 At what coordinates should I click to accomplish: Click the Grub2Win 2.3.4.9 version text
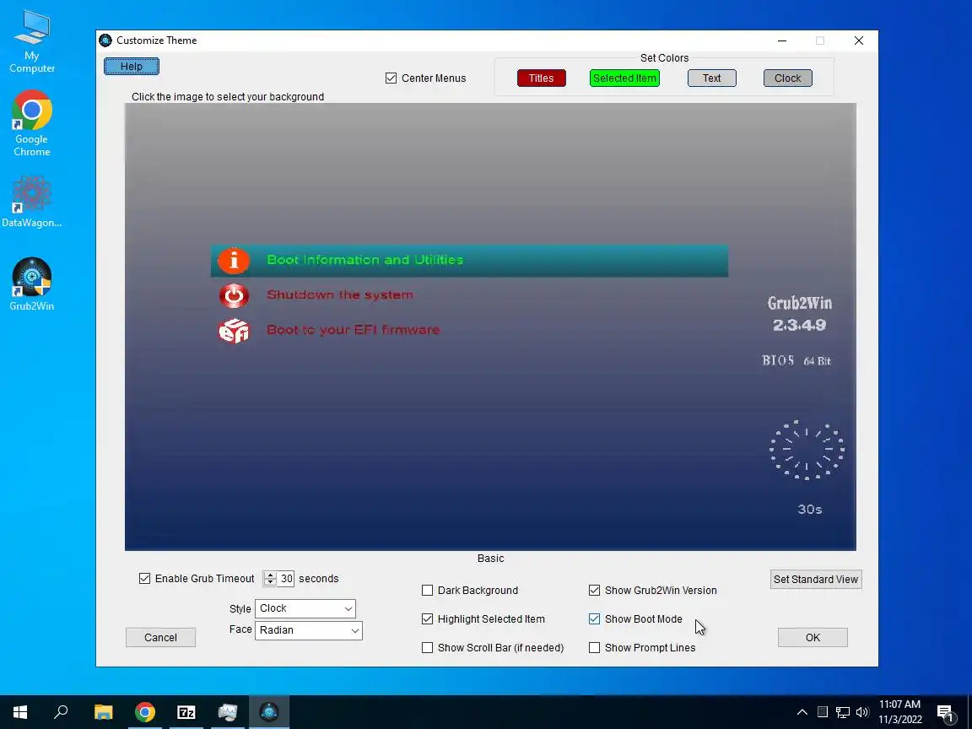(800, 314)
